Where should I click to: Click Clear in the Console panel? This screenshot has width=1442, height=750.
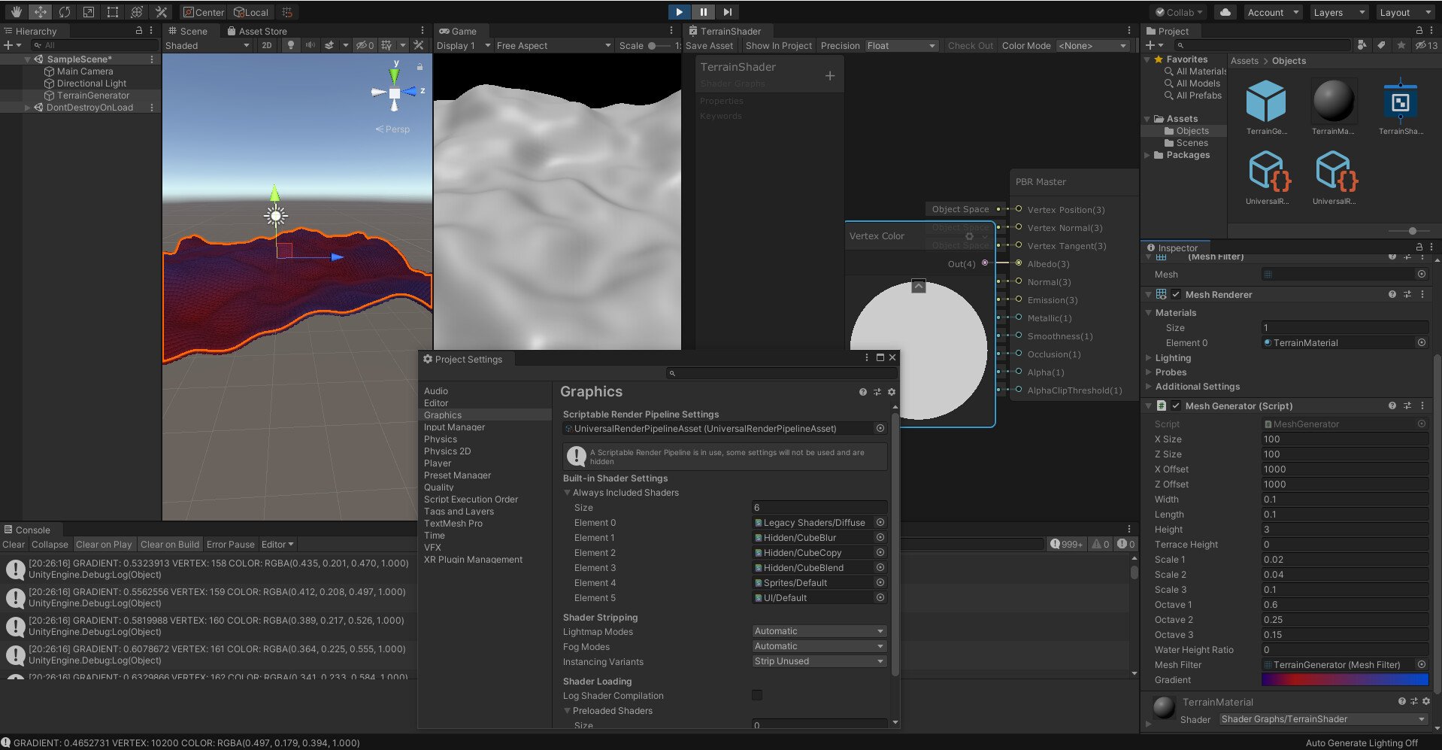(x=14, y=544)
